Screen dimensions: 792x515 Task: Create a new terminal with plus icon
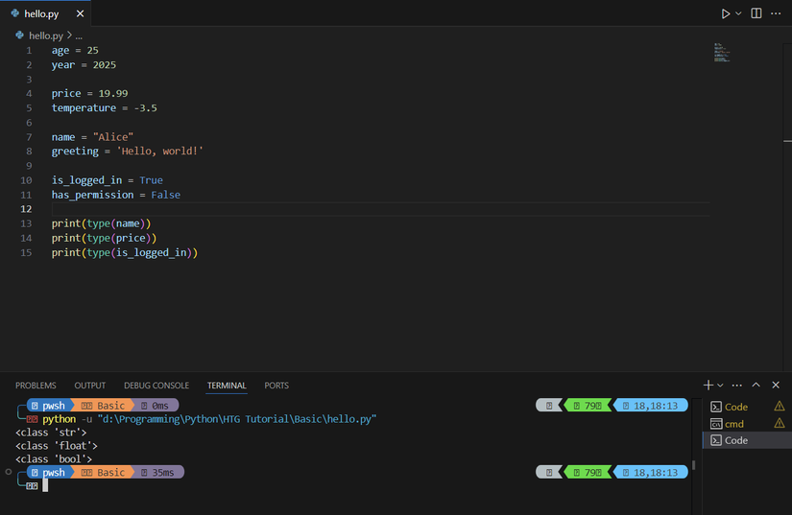click(708, 385)
